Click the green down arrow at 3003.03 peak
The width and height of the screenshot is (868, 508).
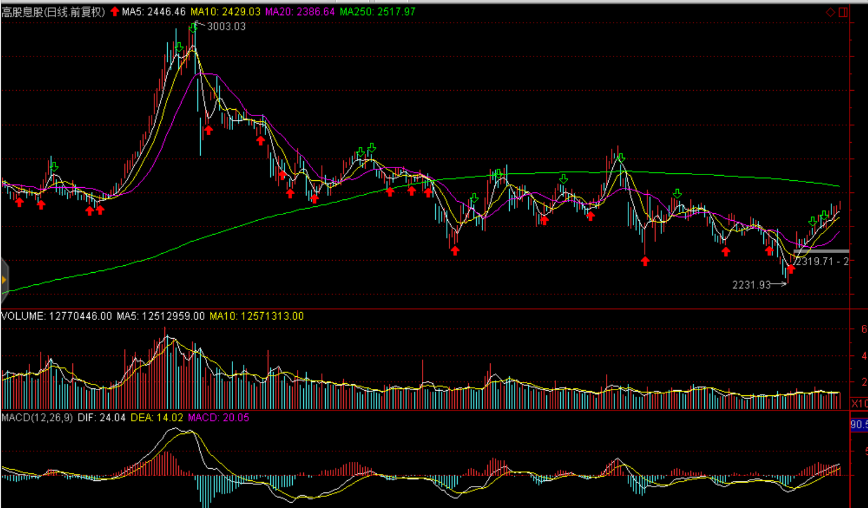[x=193, y=26]
